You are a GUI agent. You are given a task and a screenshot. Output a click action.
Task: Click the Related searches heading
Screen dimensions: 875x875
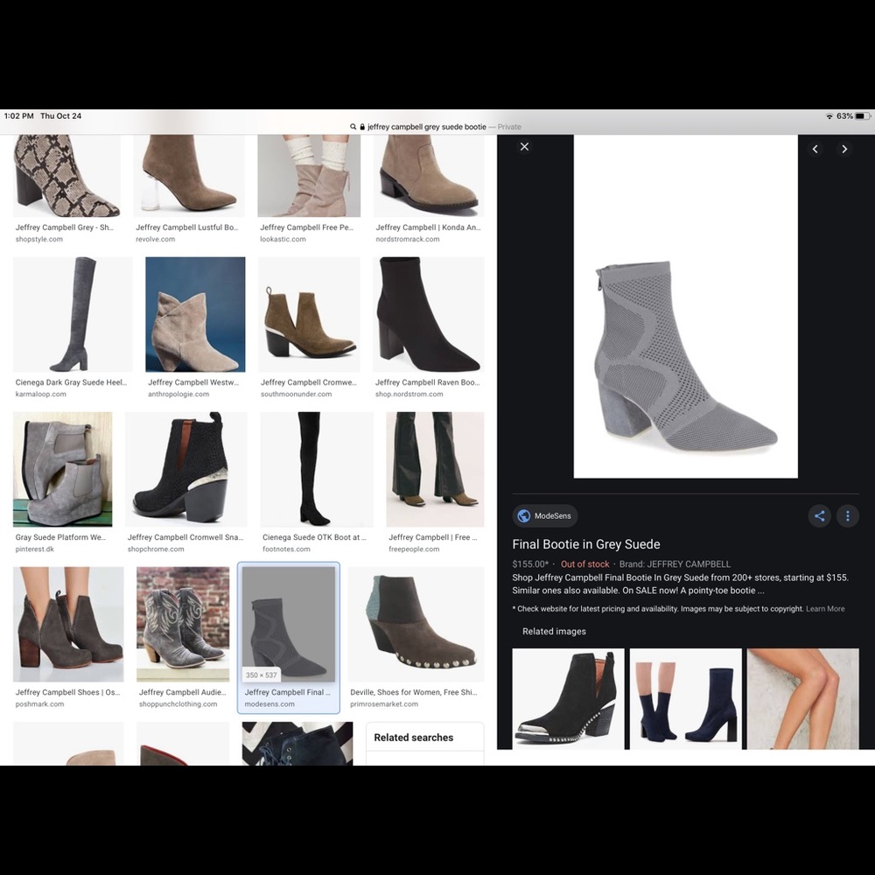(x=414, y=737)
